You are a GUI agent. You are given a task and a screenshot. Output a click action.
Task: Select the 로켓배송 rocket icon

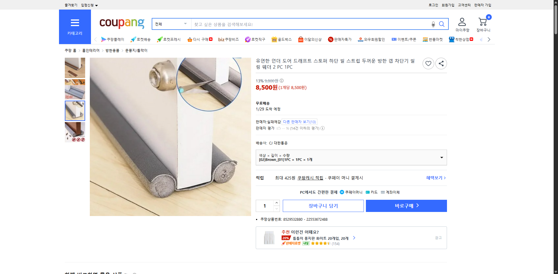tap(133, 39)
